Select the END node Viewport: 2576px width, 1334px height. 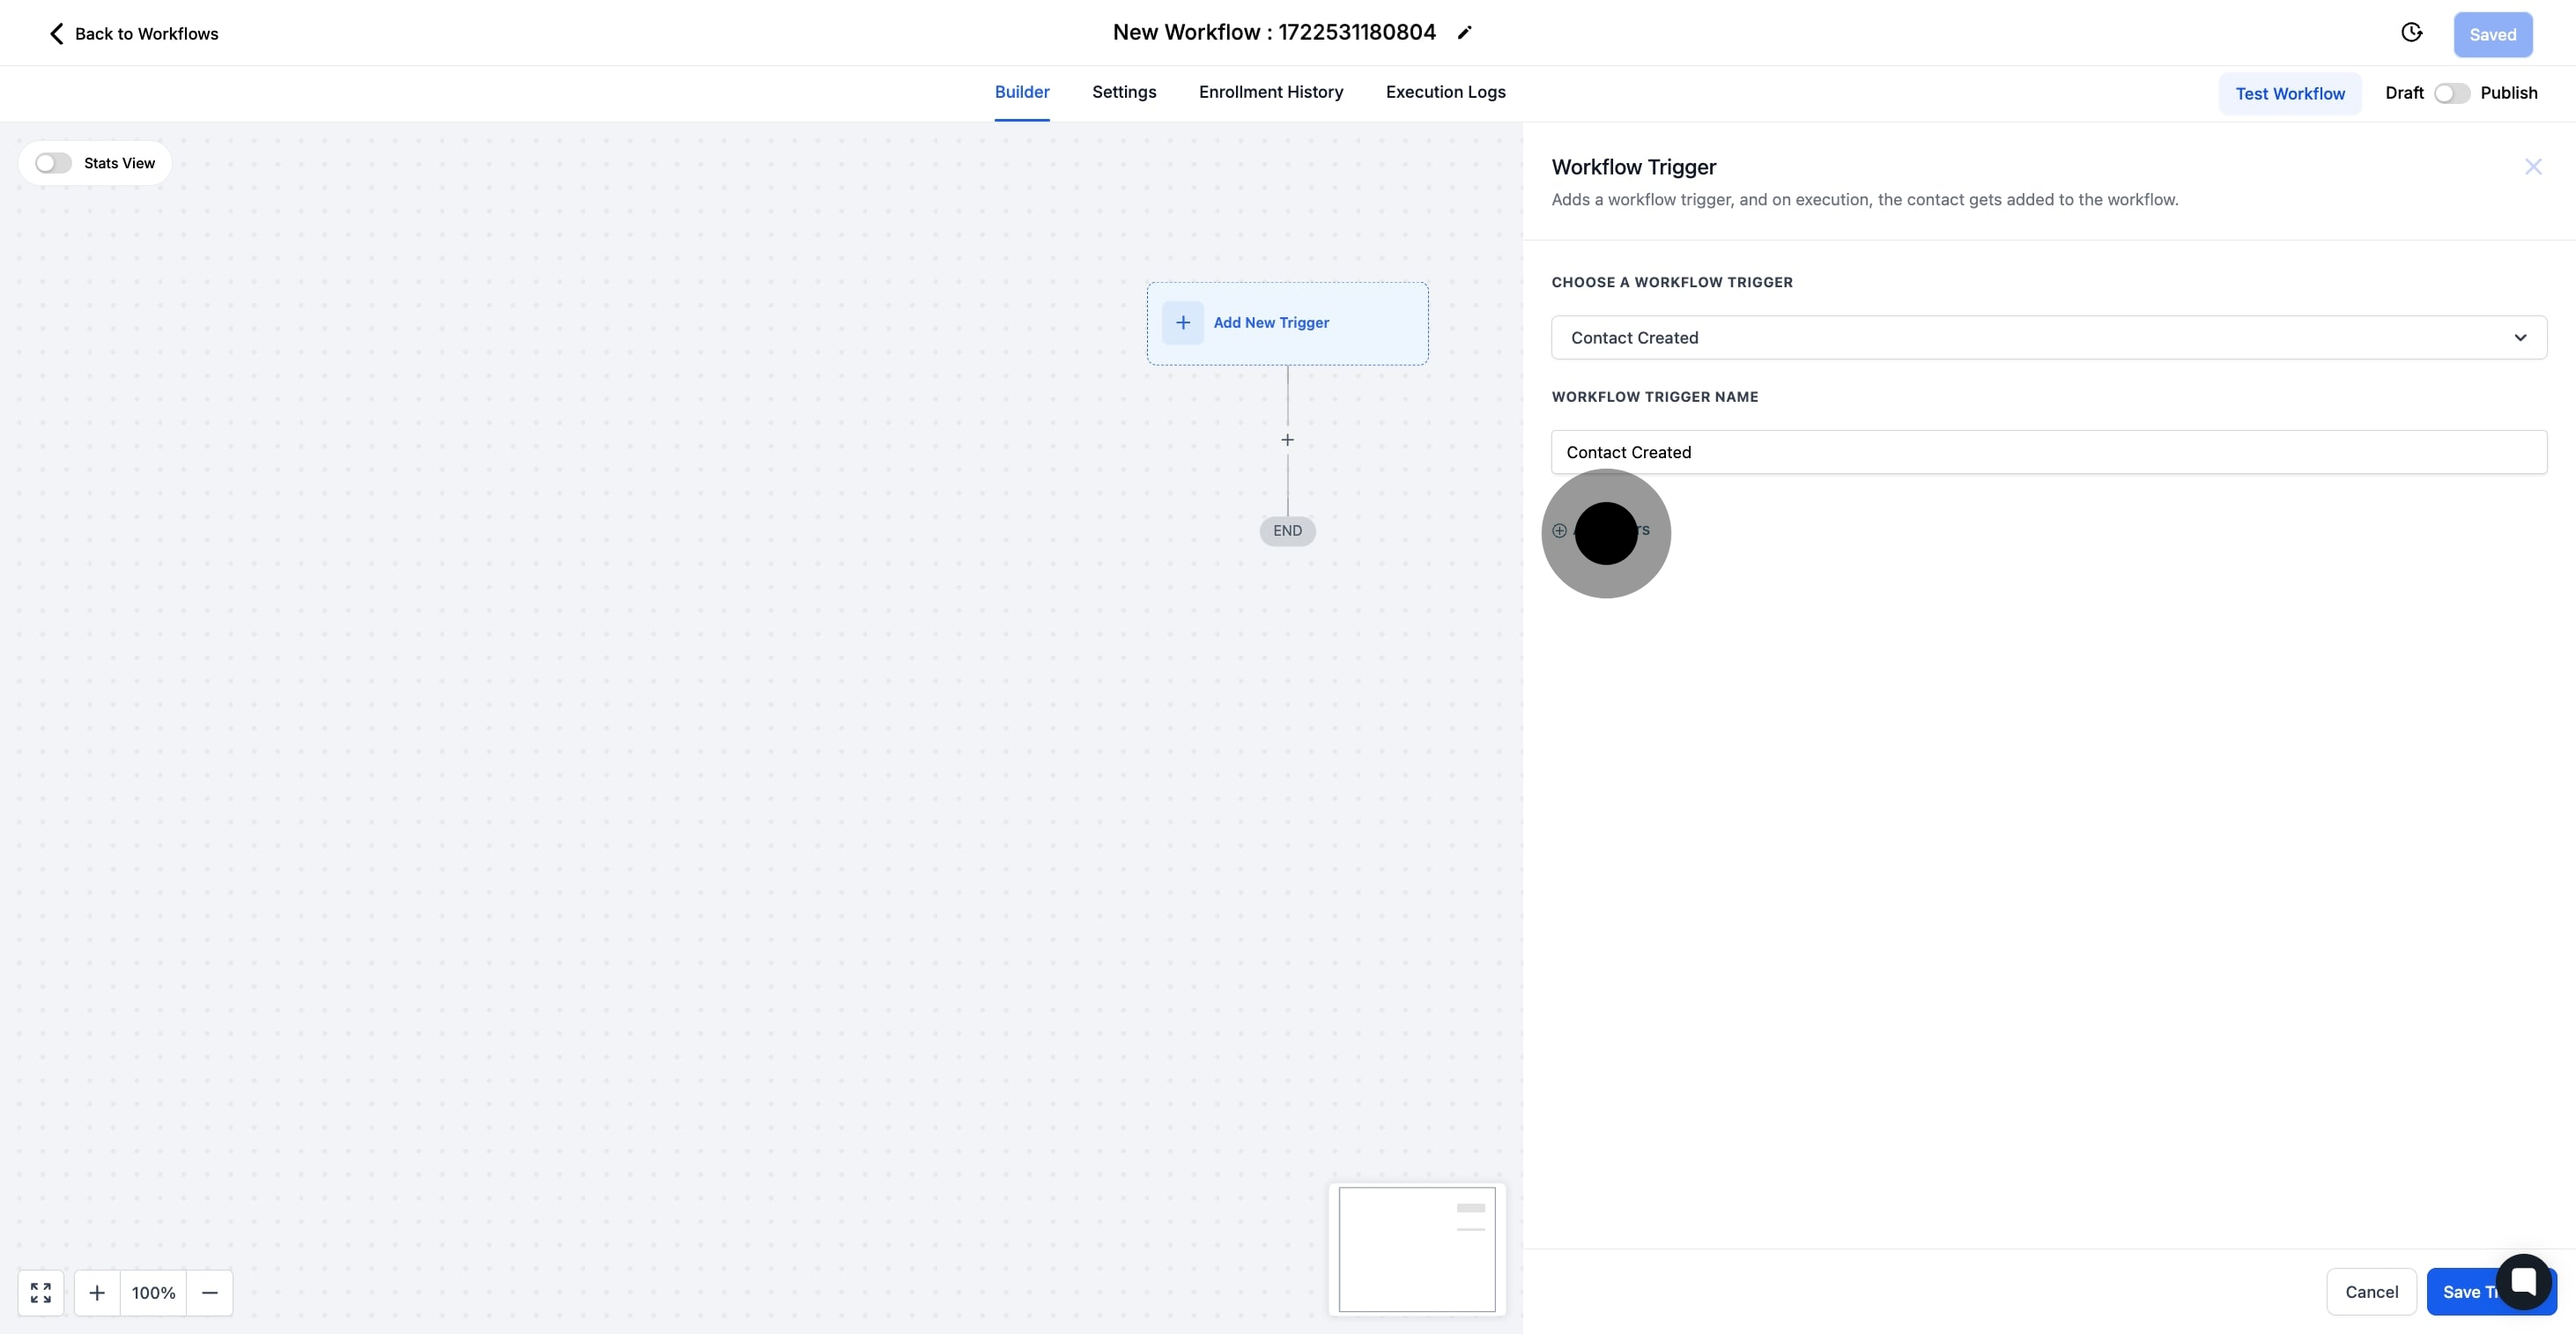tap(1287, 531)
